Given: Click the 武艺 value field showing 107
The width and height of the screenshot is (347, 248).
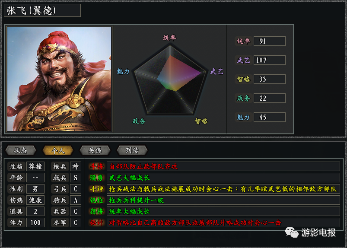Looking at the screenshot, I should [x=270, y=60].
